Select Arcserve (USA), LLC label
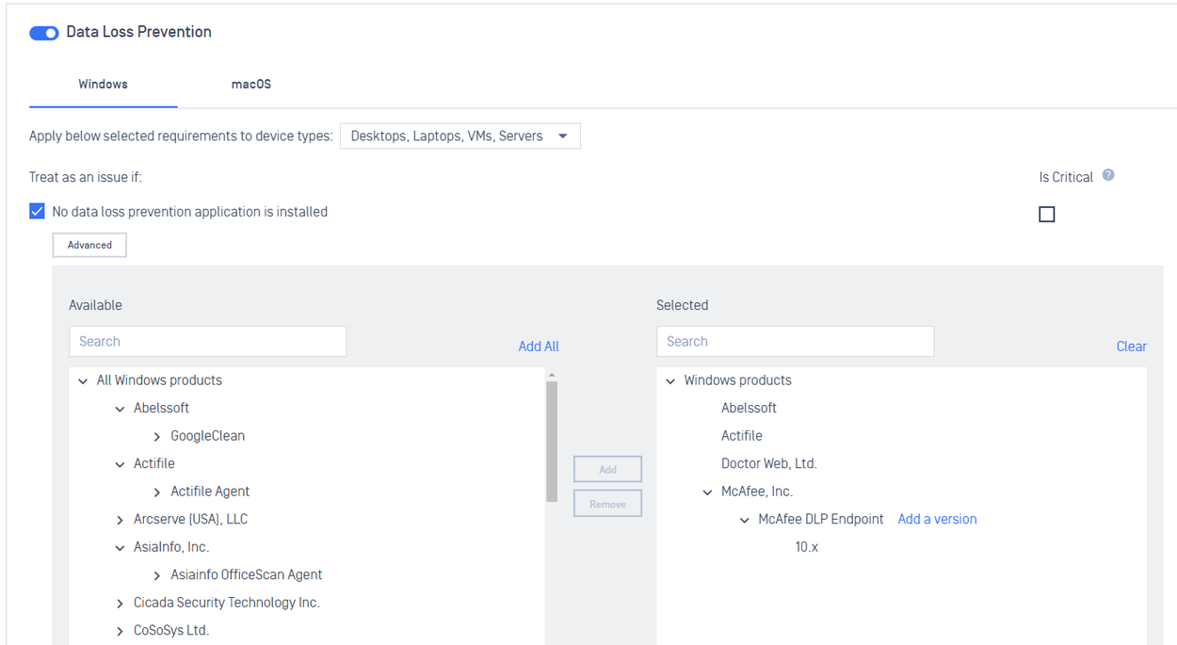Image resolution: width=1177 pixels, height=645 pixels. 190,519
